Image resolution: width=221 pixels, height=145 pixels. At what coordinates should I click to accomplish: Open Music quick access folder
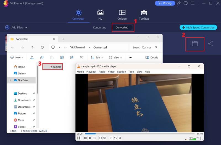point(19,120)
